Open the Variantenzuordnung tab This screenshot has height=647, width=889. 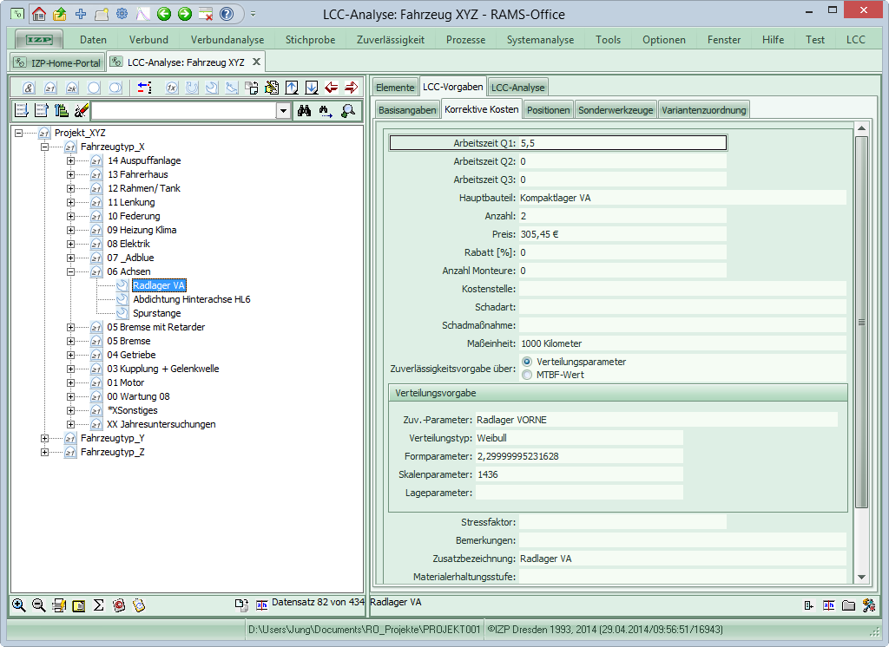(x=703, y=110)
